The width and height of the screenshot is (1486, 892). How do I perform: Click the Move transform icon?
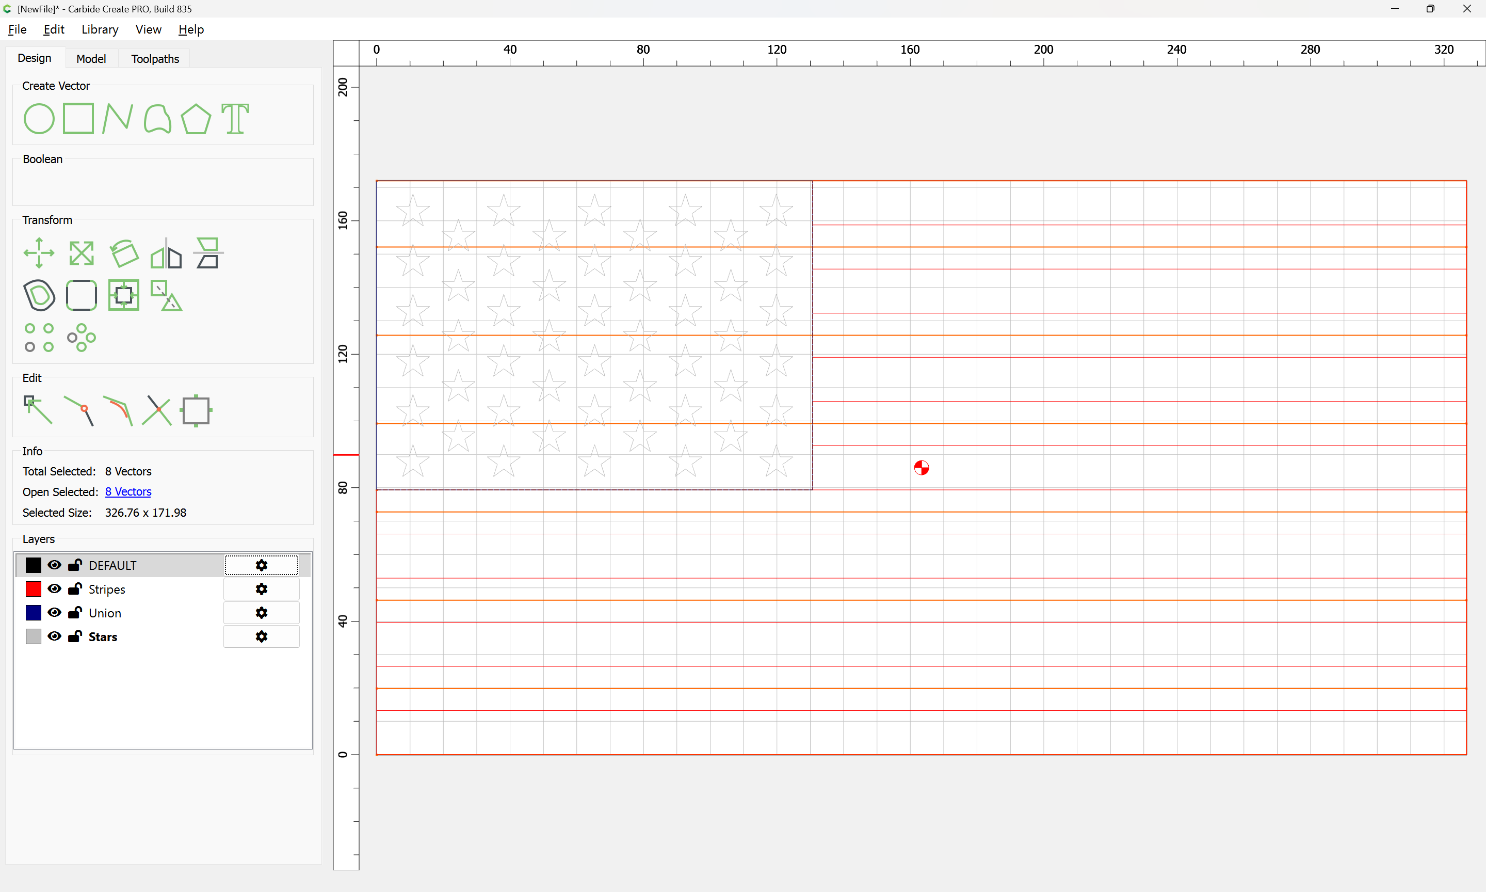pos(39,253)
